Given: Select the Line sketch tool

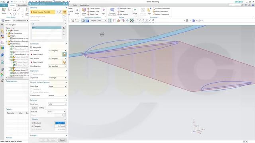Looking at the screenshot, I should click(19, 10).
